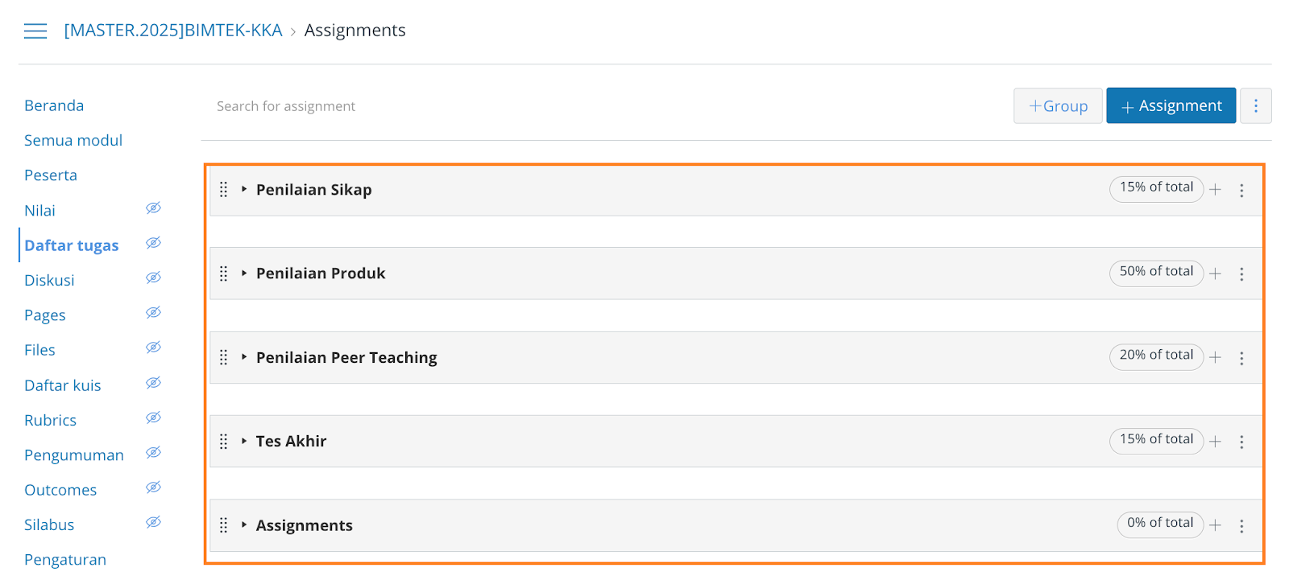Open Semua modul in course navigation

pos(73,141)
